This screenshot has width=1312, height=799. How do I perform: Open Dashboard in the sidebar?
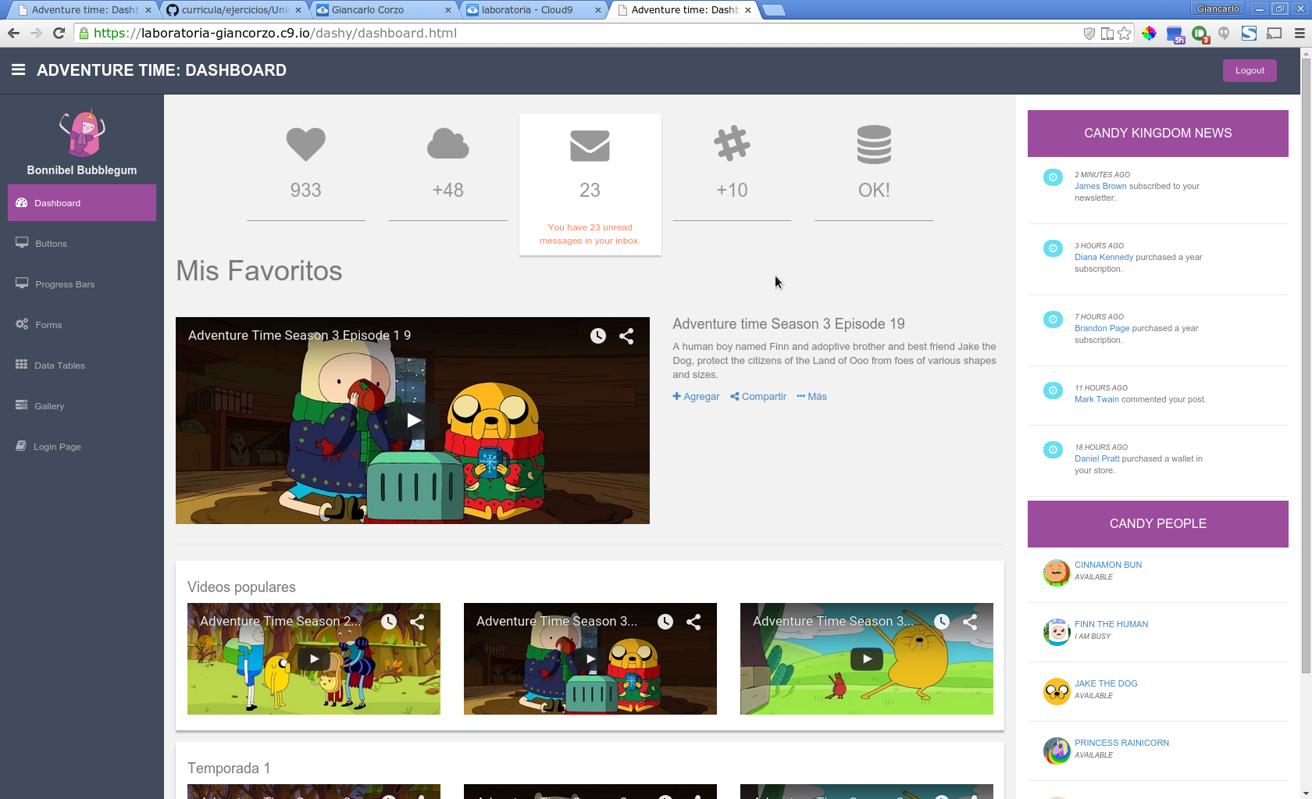(x=82, y=203)
